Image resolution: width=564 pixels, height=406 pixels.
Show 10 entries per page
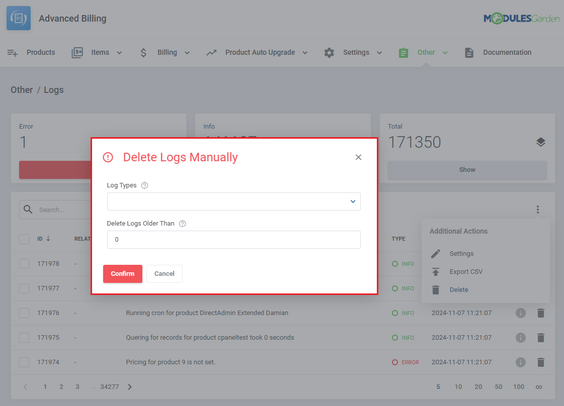458,387
